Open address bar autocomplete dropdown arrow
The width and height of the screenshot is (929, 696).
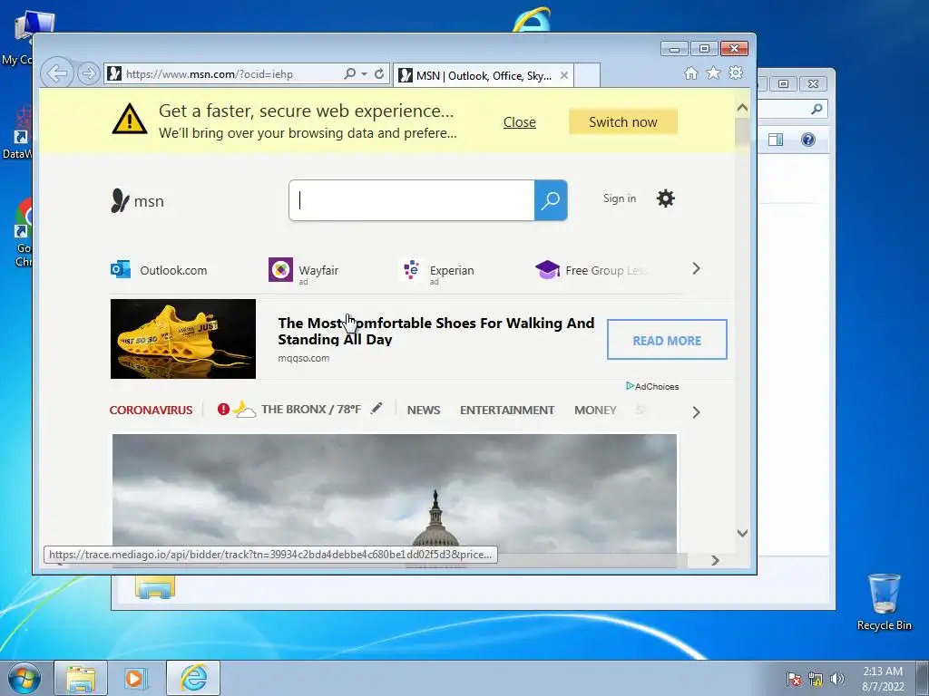(x=365, y=74)
